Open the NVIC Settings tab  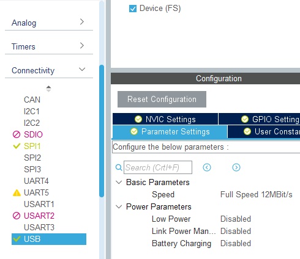pos(165,119)
